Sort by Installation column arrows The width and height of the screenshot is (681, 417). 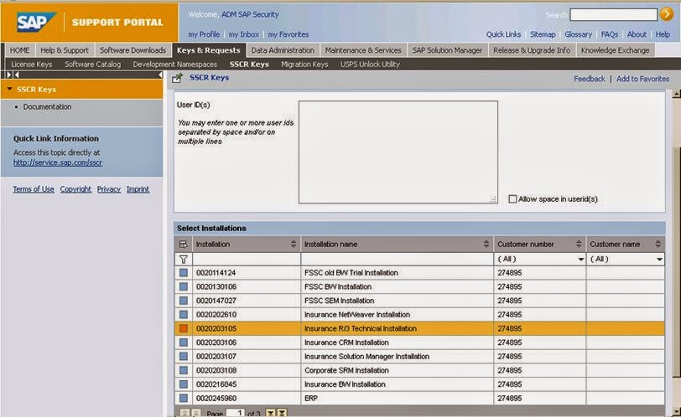[x=294, y=244]
